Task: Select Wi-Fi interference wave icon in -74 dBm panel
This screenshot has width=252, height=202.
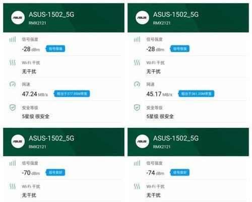Action: [137, 186]
